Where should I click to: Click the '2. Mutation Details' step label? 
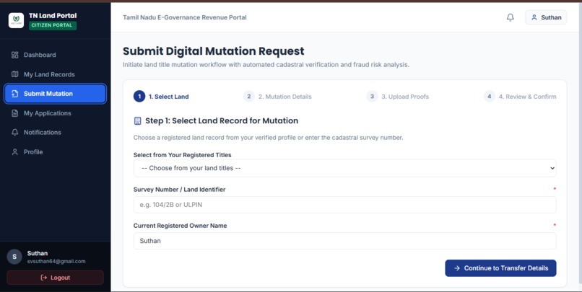click(x=285, y=97)
